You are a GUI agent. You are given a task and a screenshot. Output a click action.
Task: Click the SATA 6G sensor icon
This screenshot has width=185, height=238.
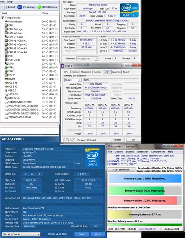tap(6, 94)
